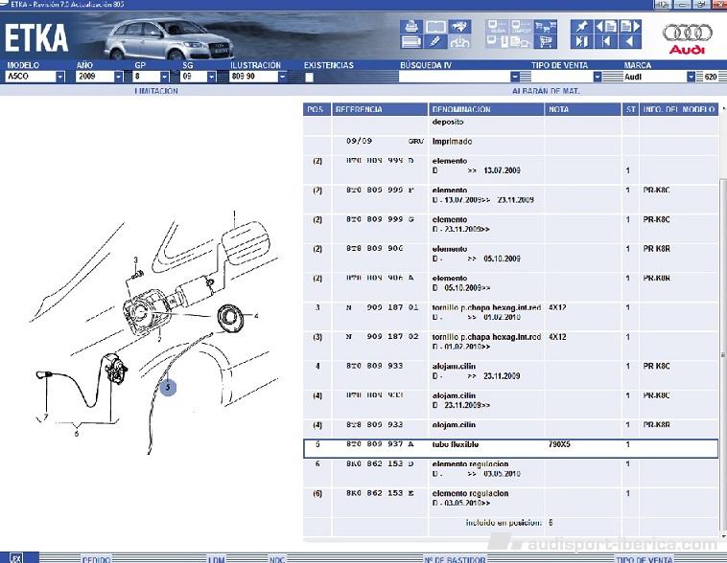Screen dimensions: 727x563
Task: Click the handshake icon in the toolbar
Action: (459, 27)
